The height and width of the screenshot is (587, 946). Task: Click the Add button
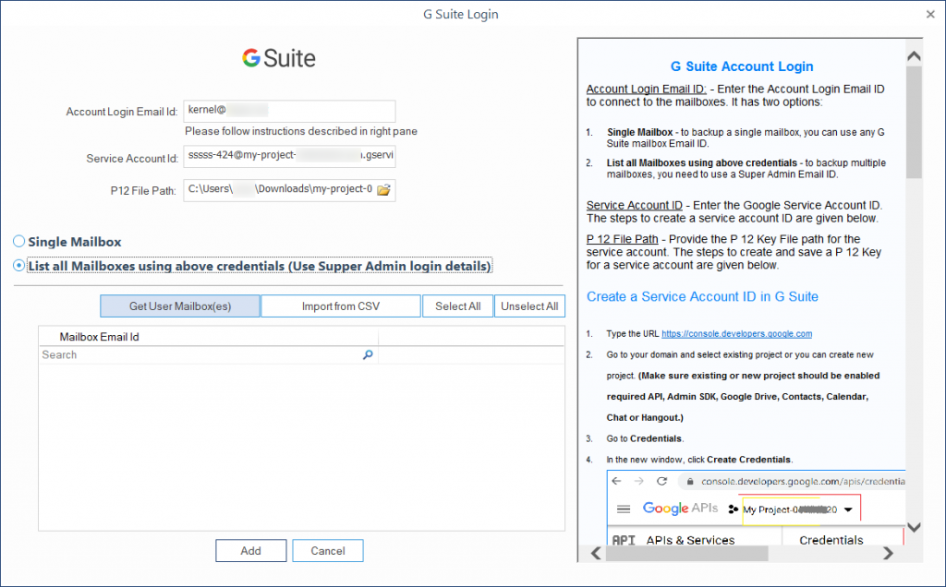250,549
